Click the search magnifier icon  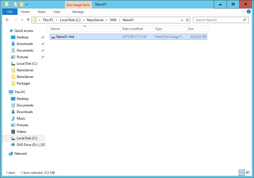tap(244, 20)
